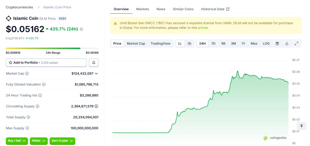Click external link icon beside Historical Data
Viewport: 310px width, 146px height.
[x=228, y=9]
